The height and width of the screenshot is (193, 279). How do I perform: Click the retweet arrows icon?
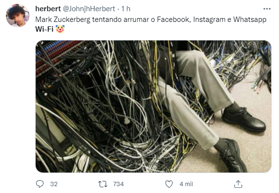[103, 184]
